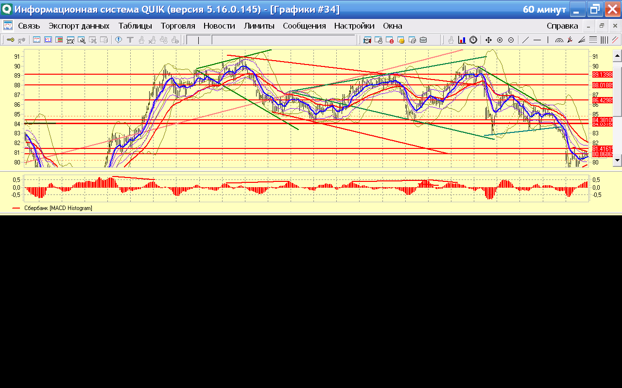Open the Экспорт данных menu

point(79,26)
